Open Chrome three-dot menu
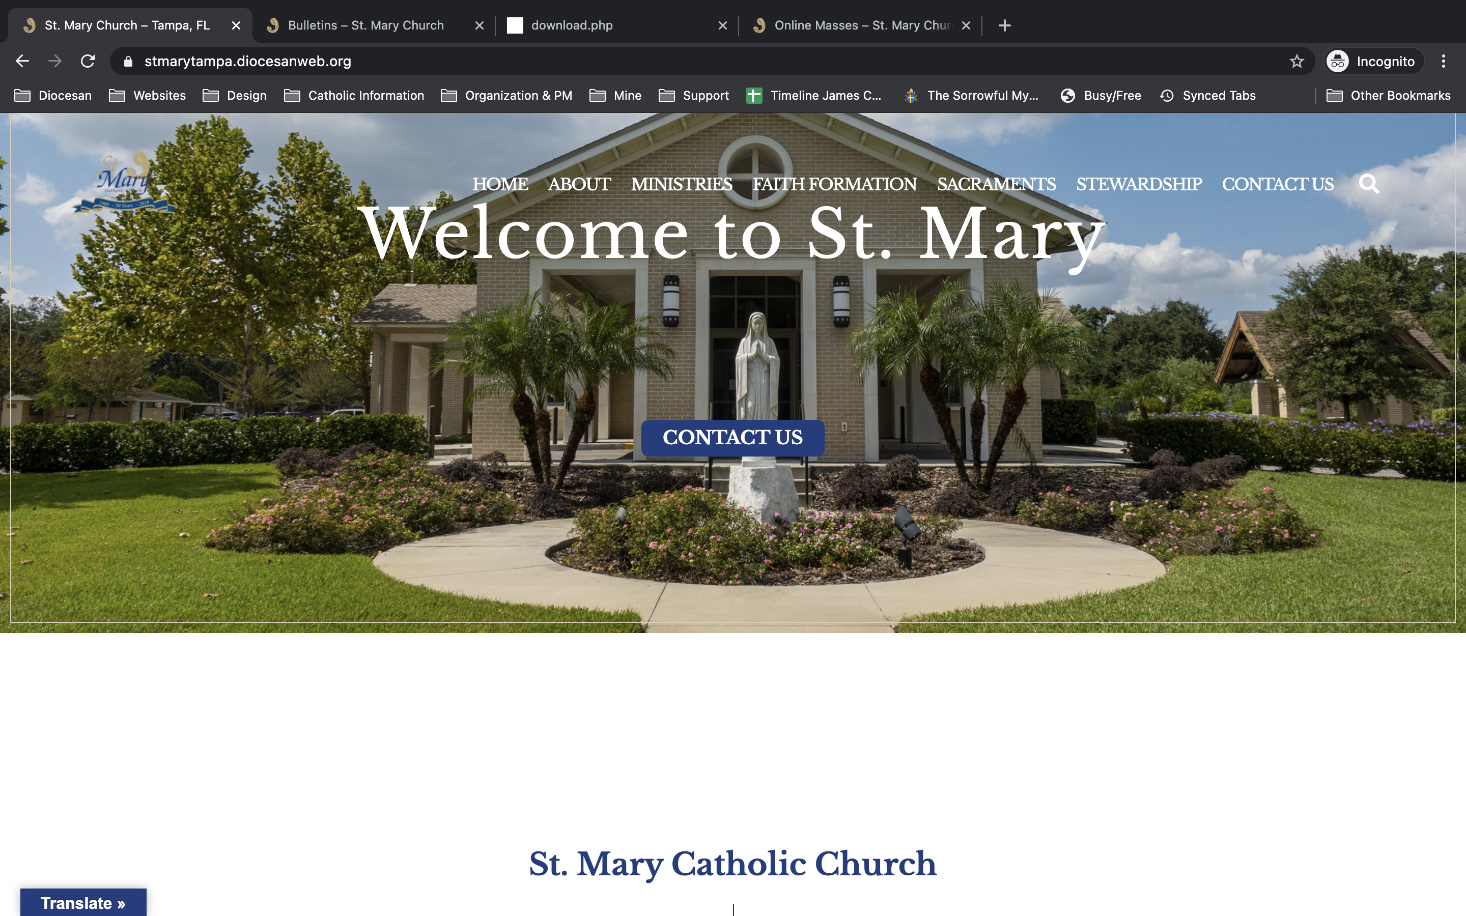The height and width of the screenshot is (916, 1466). [1443, 61]
